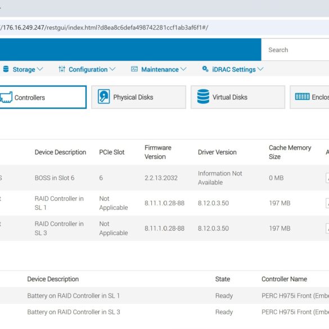Click the Physical Disks drive icon
329x329 pixels.
104,97
